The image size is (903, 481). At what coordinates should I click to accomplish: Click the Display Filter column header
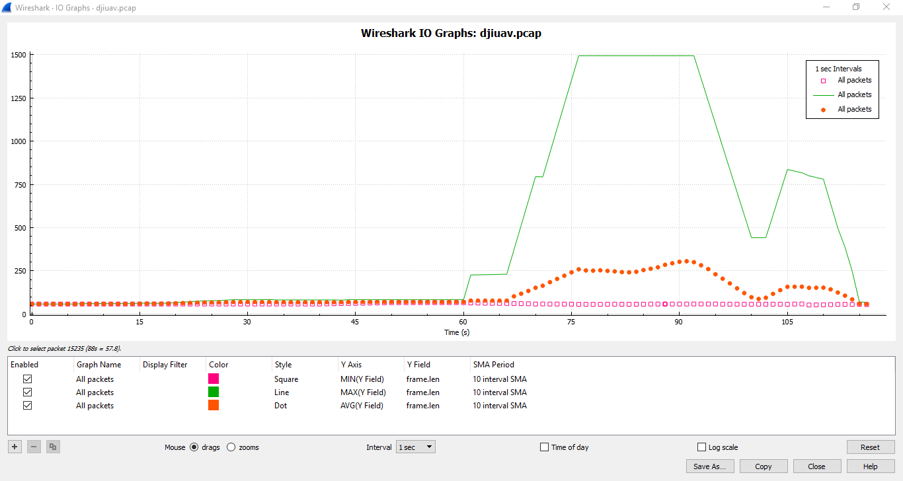[x=173, y=365]
